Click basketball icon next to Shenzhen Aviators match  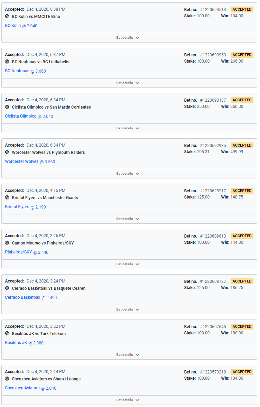7,379
